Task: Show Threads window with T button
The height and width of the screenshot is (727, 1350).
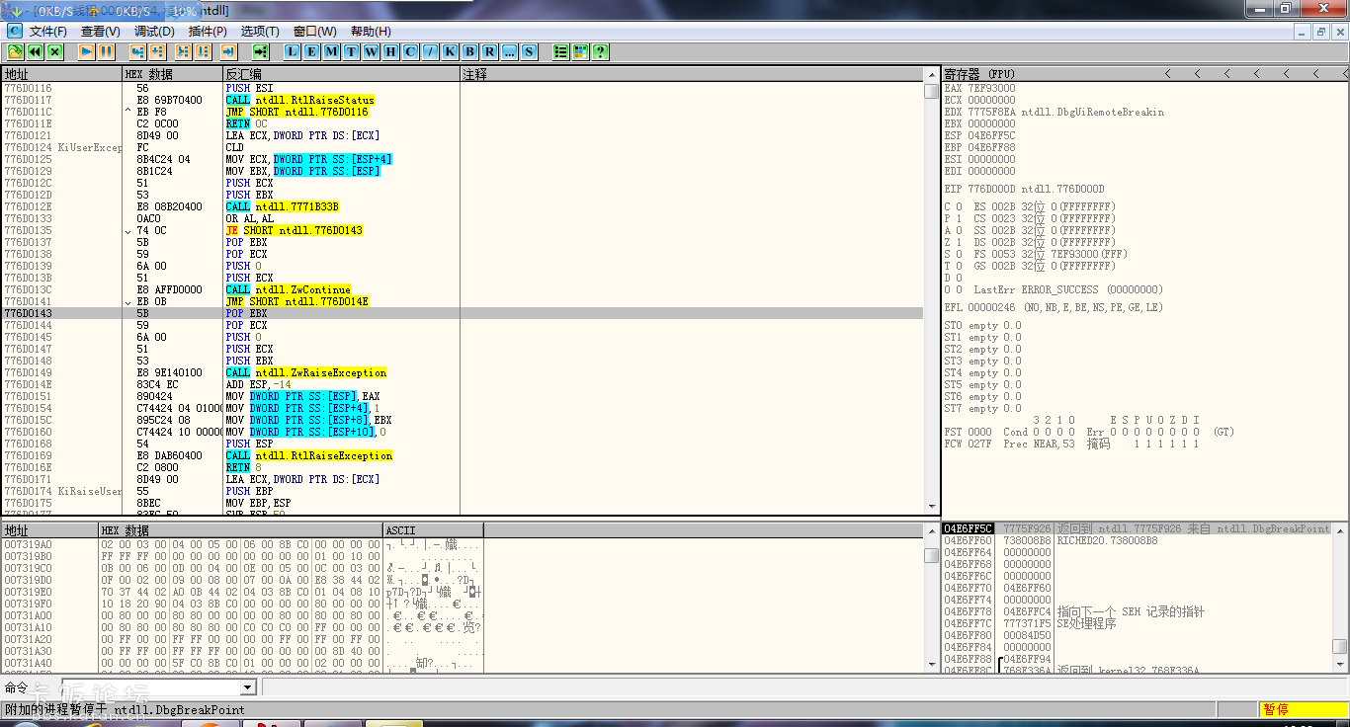Action: tap(352, 51)
